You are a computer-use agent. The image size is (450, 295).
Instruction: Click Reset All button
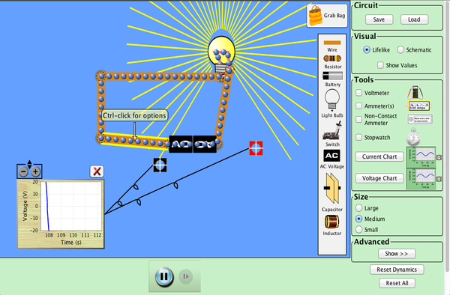tap(397, 283)
